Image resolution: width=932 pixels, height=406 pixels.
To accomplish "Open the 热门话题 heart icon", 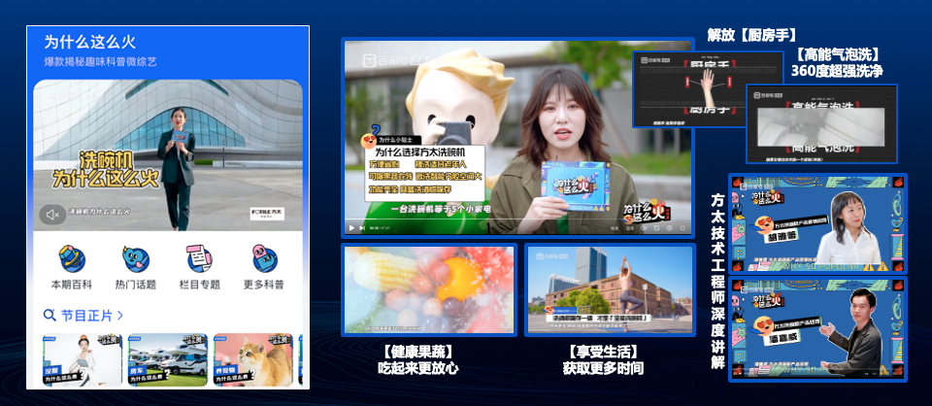I will pyautogui.click(x=136, y=258).
